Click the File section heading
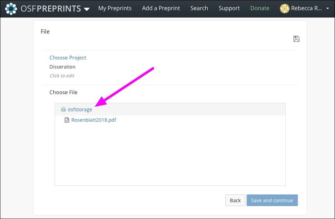Viewport: 335px width, 219px height. tap(45, 32)
